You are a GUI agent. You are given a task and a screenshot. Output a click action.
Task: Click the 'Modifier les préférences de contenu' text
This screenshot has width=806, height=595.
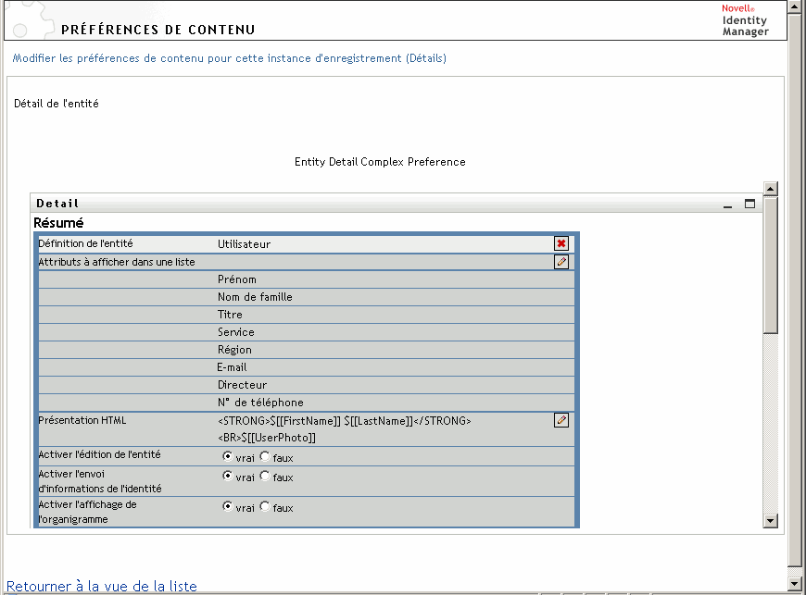click(229, 58)
